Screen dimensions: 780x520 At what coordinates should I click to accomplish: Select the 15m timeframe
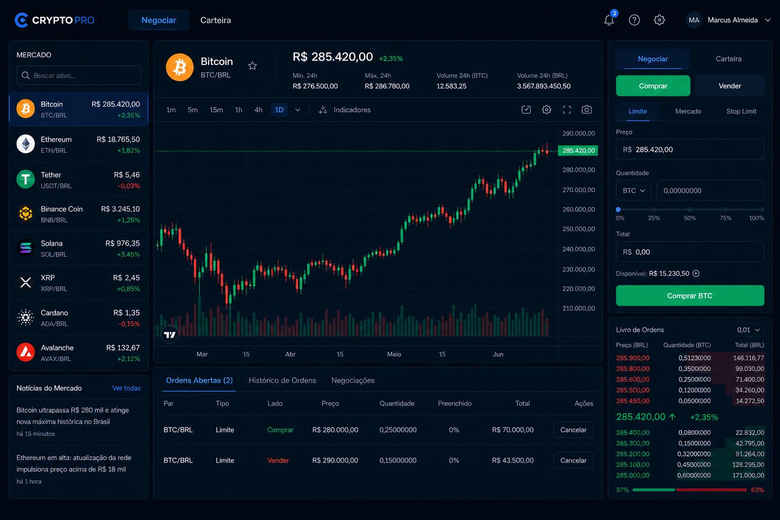(216, 110)
